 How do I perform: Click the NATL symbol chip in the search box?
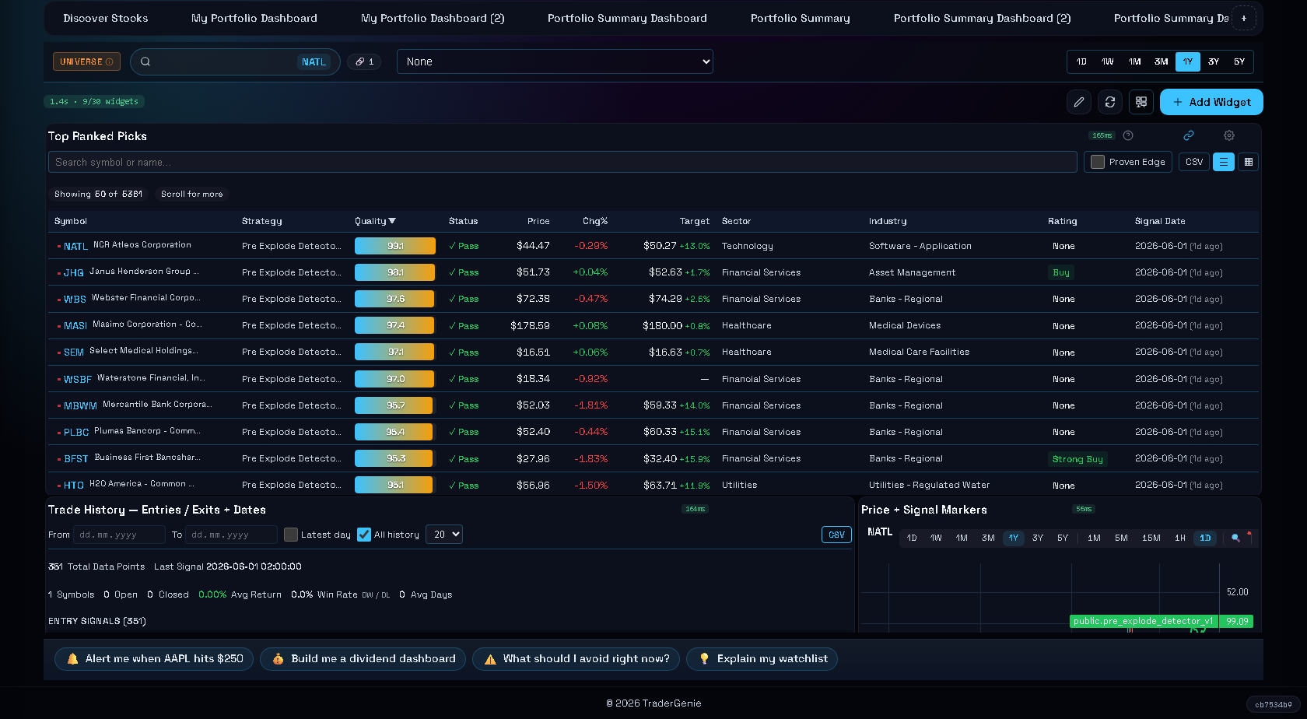[x=314, y=62]
